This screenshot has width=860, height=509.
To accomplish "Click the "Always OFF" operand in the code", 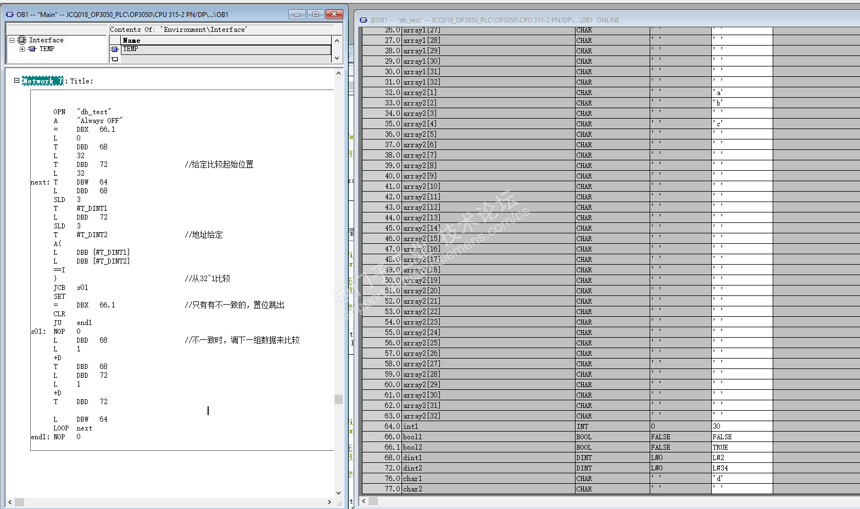I will [x=100, y=121].
